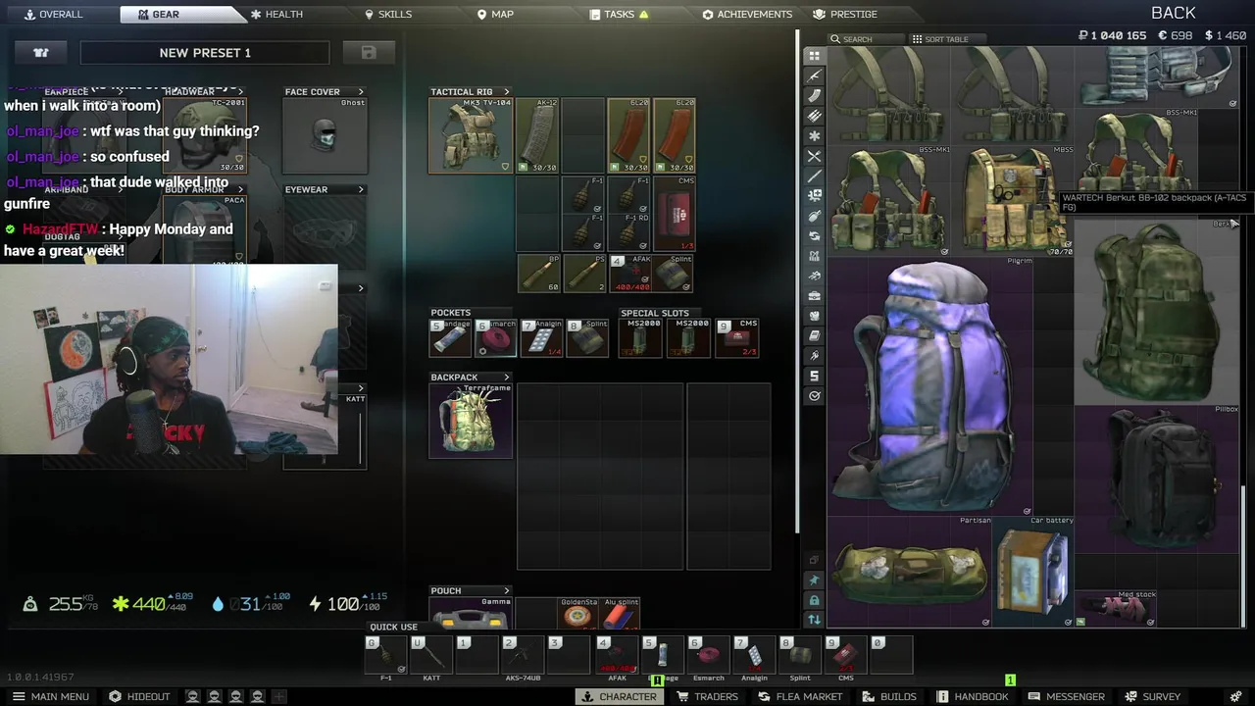1255x706 pixels.
Task: Open settings gear in bottom right corner
Action: point(1236,696)
